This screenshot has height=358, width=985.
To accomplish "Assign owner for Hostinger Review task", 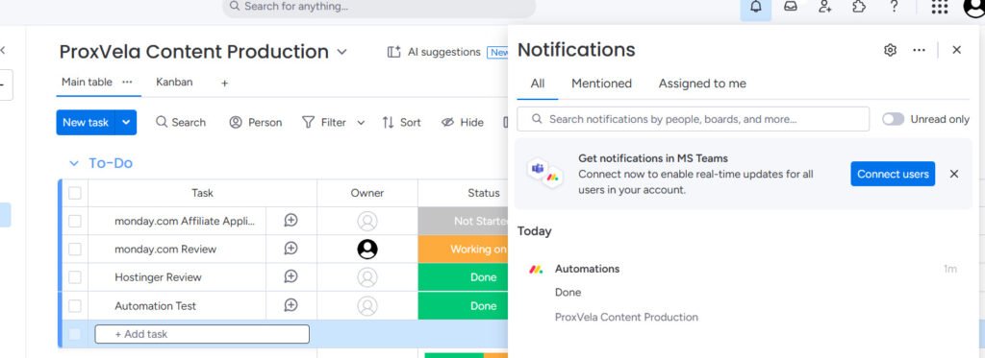I will (x=367, y=277).
